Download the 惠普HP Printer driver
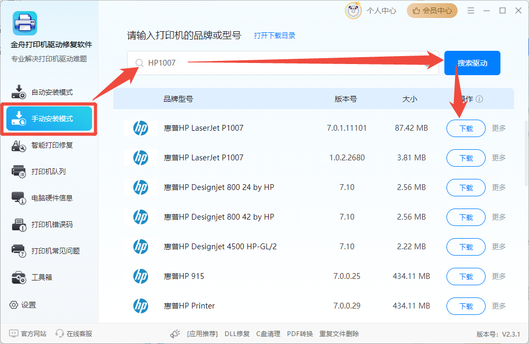The width and height of the screenshot is (529, 344). 466,306
